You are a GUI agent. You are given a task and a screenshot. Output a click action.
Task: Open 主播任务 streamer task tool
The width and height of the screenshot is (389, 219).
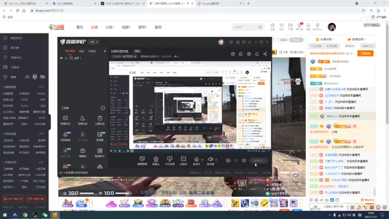[x=100, y=120]
